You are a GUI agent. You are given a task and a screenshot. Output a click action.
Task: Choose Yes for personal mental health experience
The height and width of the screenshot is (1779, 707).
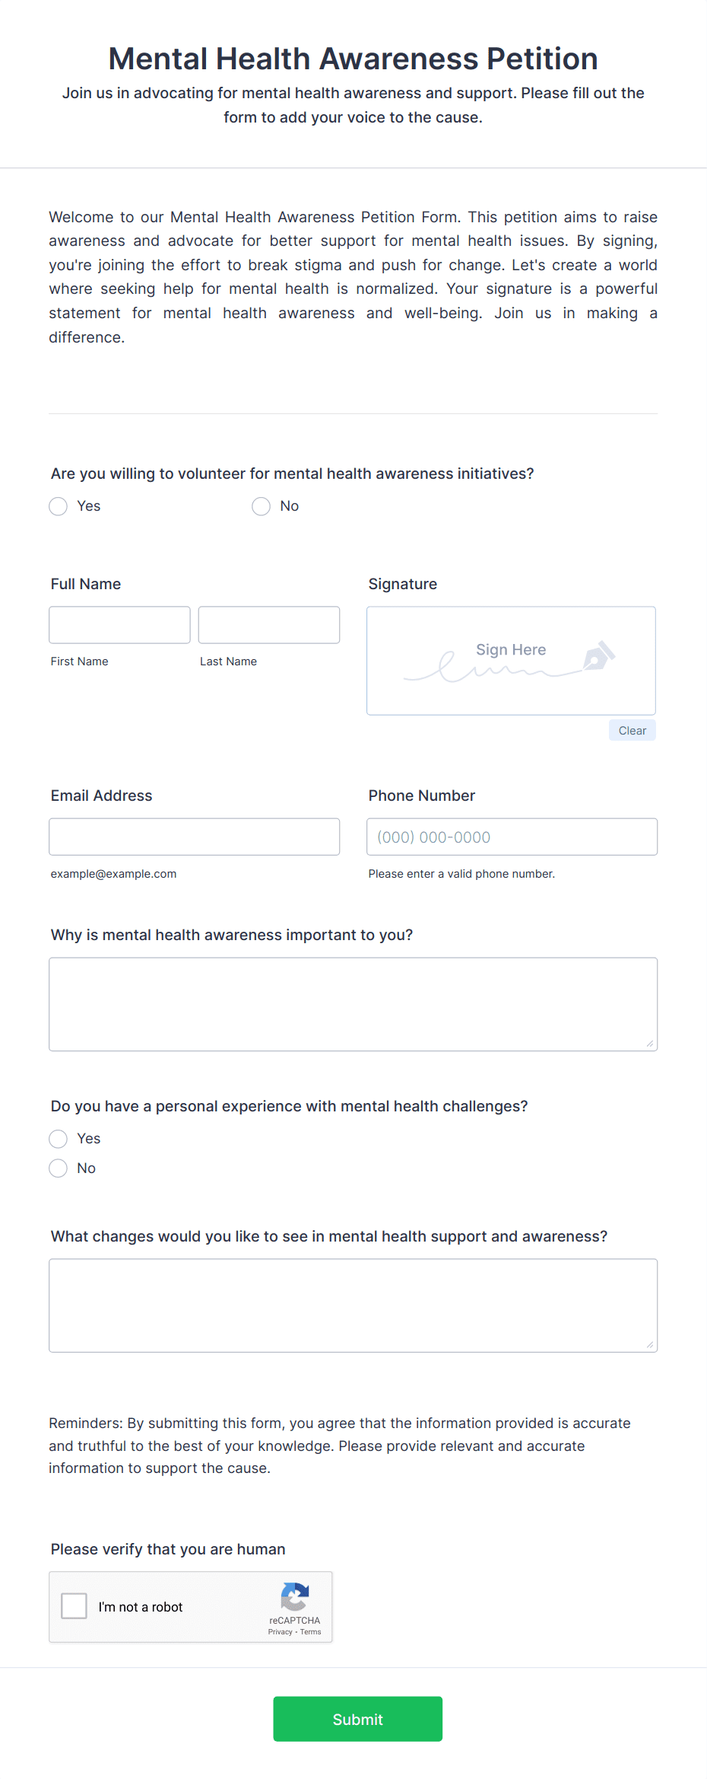[x=59, y=1139]
